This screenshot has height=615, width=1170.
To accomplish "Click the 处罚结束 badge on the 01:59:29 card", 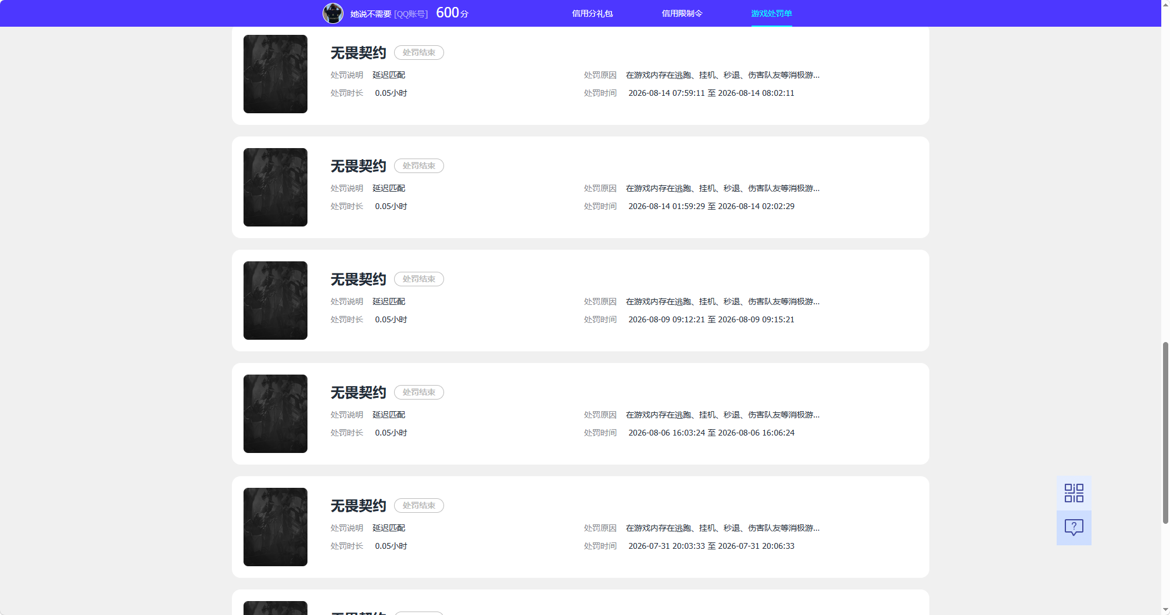I will pyautogui.click(x=419, y=166).
